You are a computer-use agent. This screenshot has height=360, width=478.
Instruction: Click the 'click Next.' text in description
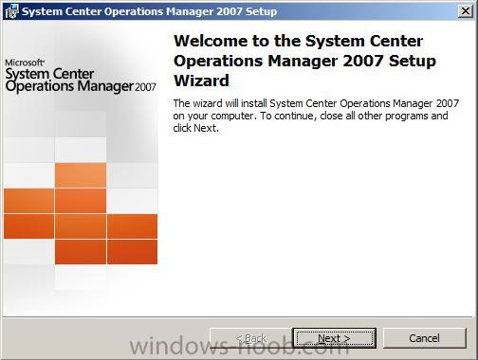tap(195, 128)
